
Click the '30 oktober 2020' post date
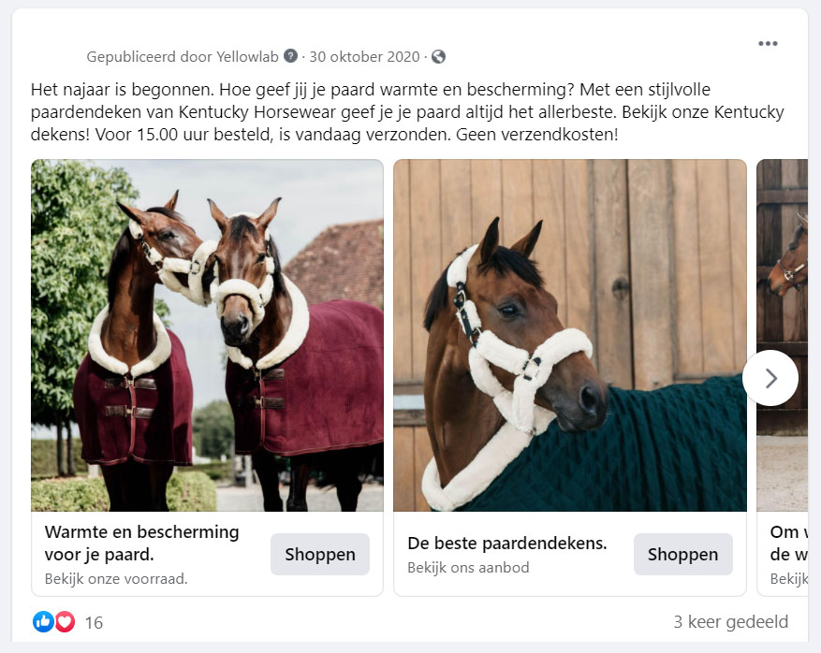coord(364,56)
